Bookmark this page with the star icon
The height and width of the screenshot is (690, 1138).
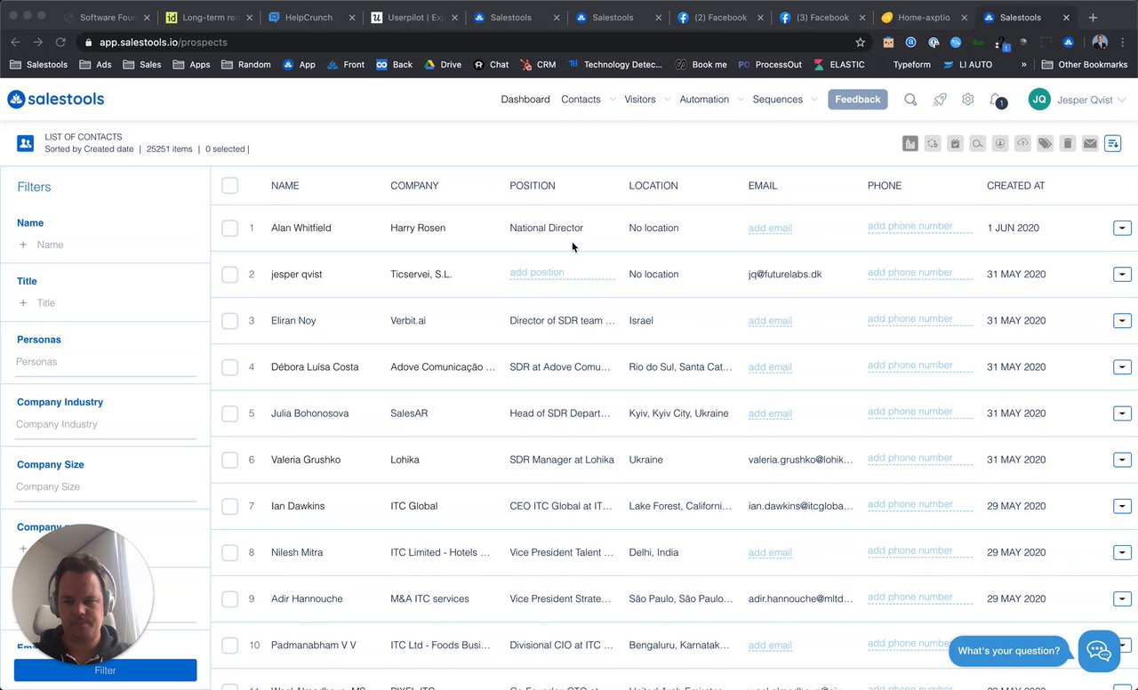[861, 42]
